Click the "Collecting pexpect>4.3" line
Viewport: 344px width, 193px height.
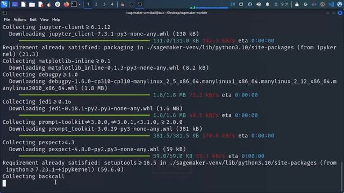(38, 143)
